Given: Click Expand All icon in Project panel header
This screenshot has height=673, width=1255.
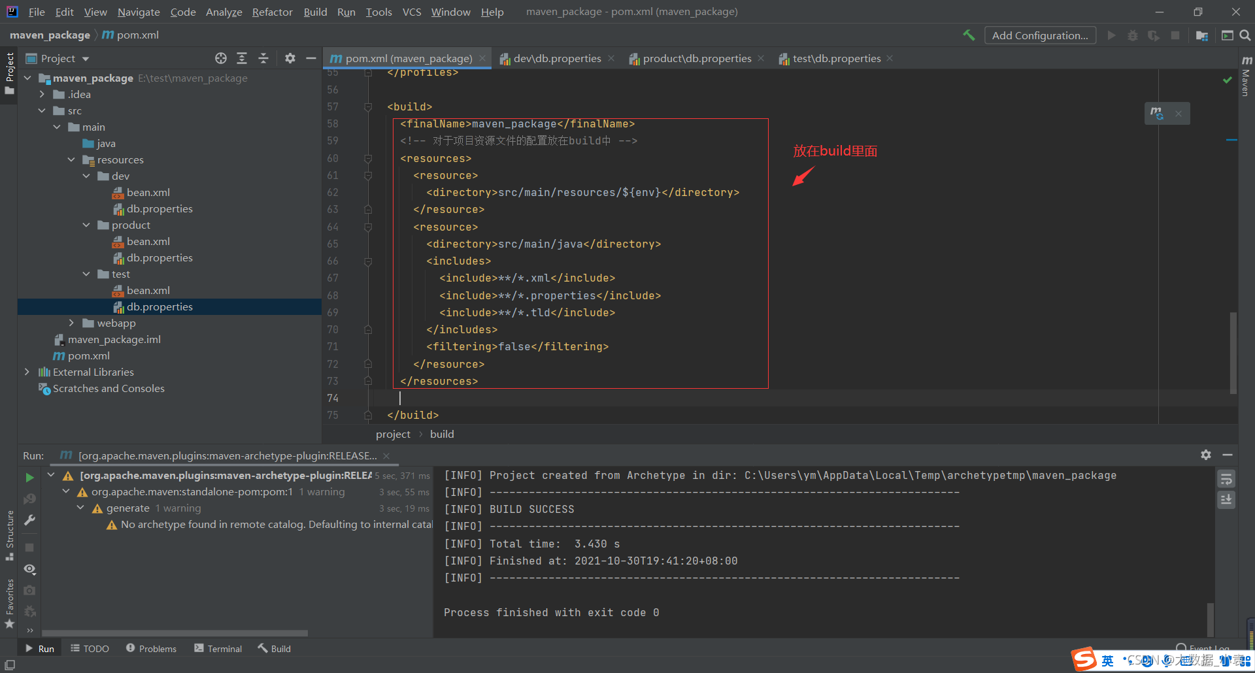Looking at the screenshot, I should coord(242,58).
